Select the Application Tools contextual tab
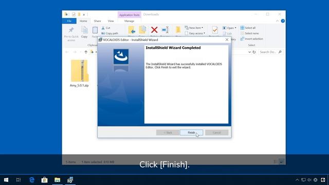 [129, 15]
